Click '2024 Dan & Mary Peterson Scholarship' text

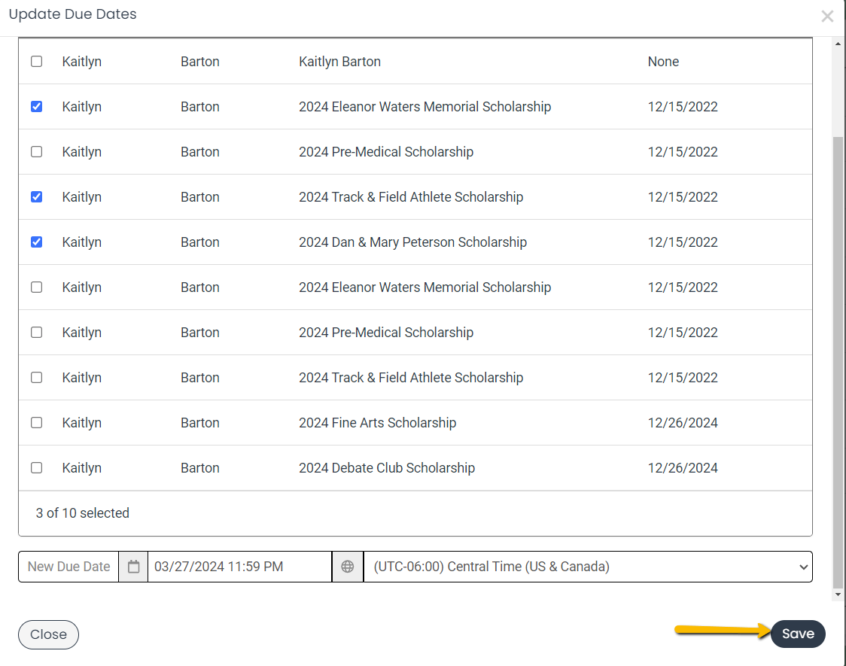[412, 242]
